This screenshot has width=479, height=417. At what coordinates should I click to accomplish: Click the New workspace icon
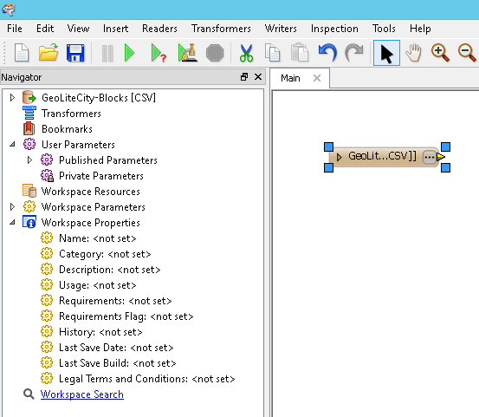(21, 53)
